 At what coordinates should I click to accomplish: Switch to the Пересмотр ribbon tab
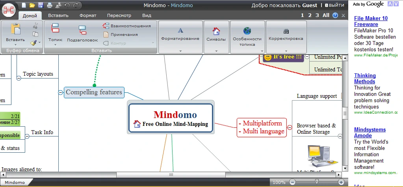point(119,15)
